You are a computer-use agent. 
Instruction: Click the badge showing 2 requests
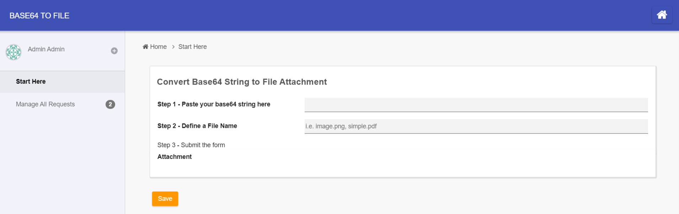pyautogui.click(x=110, y=104)
